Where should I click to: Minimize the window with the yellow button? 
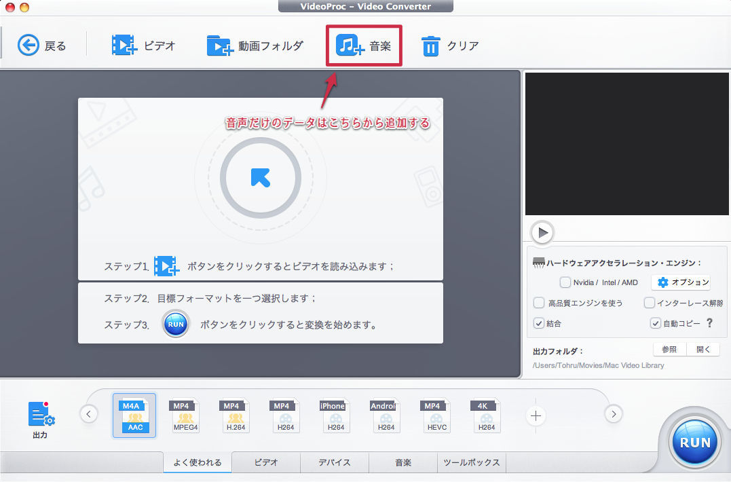[x=24, y=7]
